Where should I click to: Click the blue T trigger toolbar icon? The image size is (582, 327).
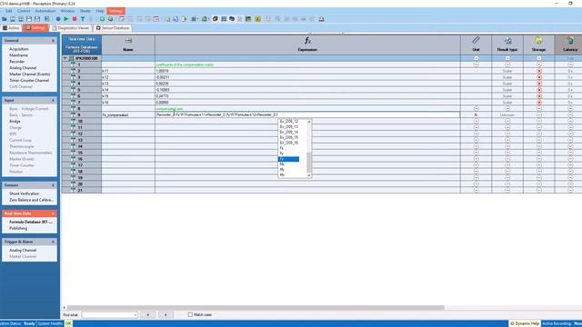pyautogui.click(x=83, y=19)
